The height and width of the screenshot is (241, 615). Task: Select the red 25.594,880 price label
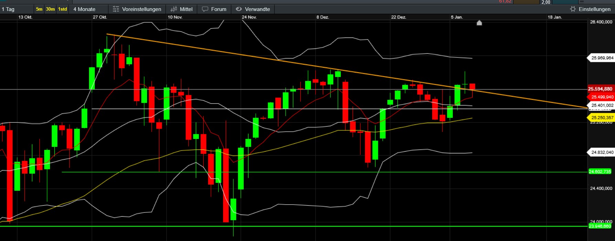coord(600,89)
